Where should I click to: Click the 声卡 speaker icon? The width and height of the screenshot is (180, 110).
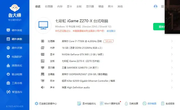click(x=42, y=88)
